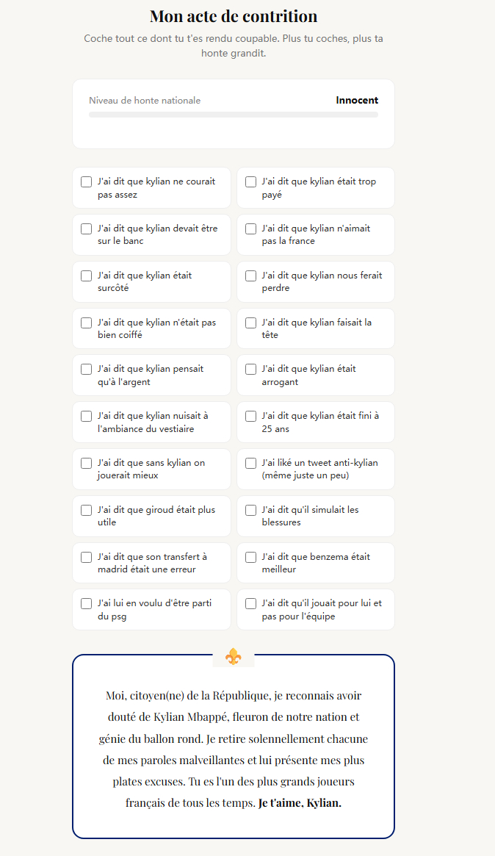The height and width of the screenshot is (856, 495).
Task: Check "kylian faisait la tête" box
Action: tap(250, 323)
